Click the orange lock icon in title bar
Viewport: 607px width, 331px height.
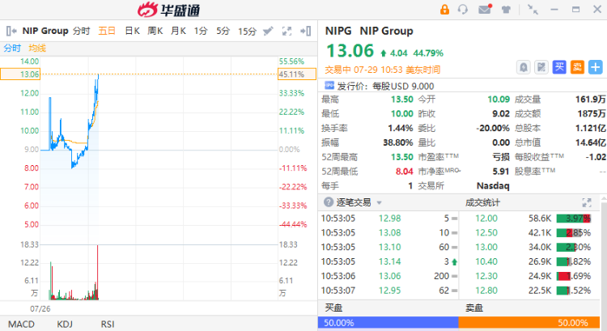point(444,10)
